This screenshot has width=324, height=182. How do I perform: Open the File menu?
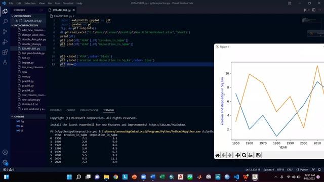click(x=11, y=4)
